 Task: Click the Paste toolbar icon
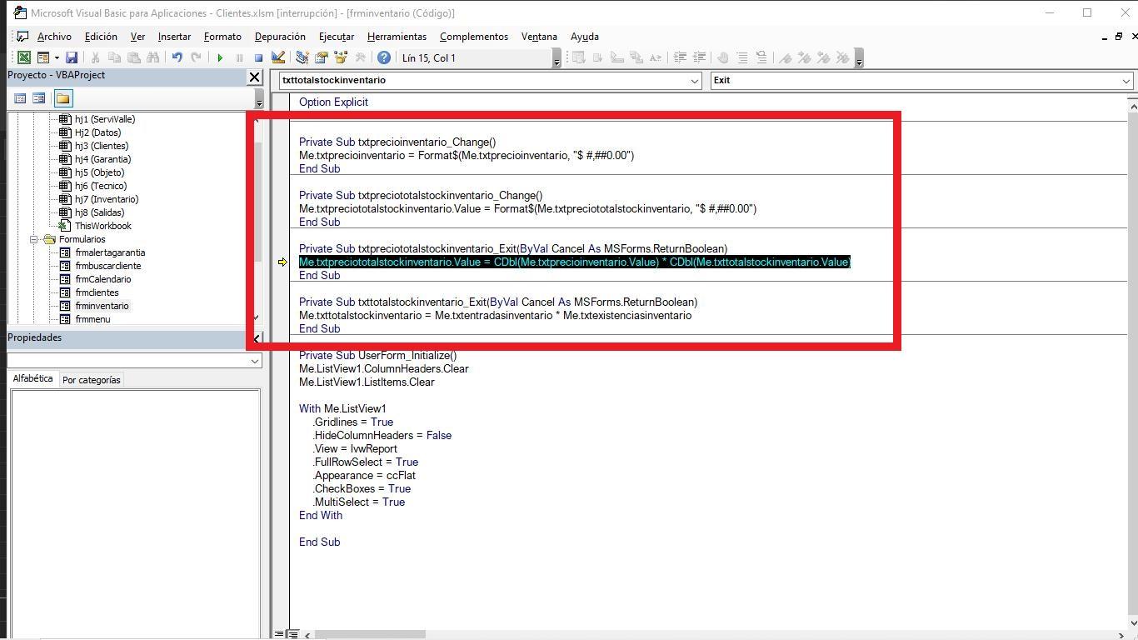pyautogui.click(x=133, y=57)
